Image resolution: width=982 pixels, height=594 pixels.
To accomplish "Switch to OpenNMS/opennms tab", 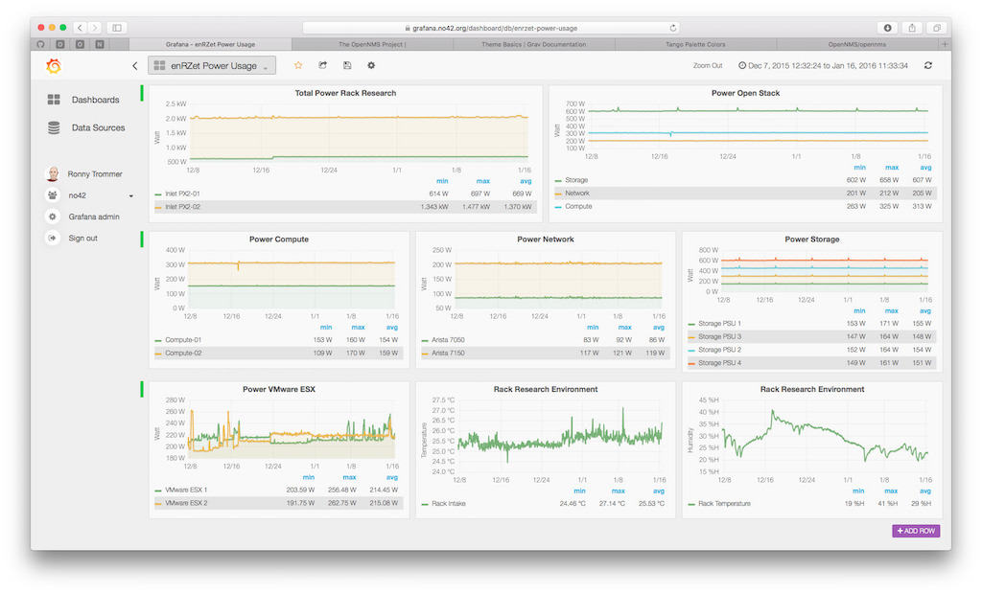I will coord(856,44).
